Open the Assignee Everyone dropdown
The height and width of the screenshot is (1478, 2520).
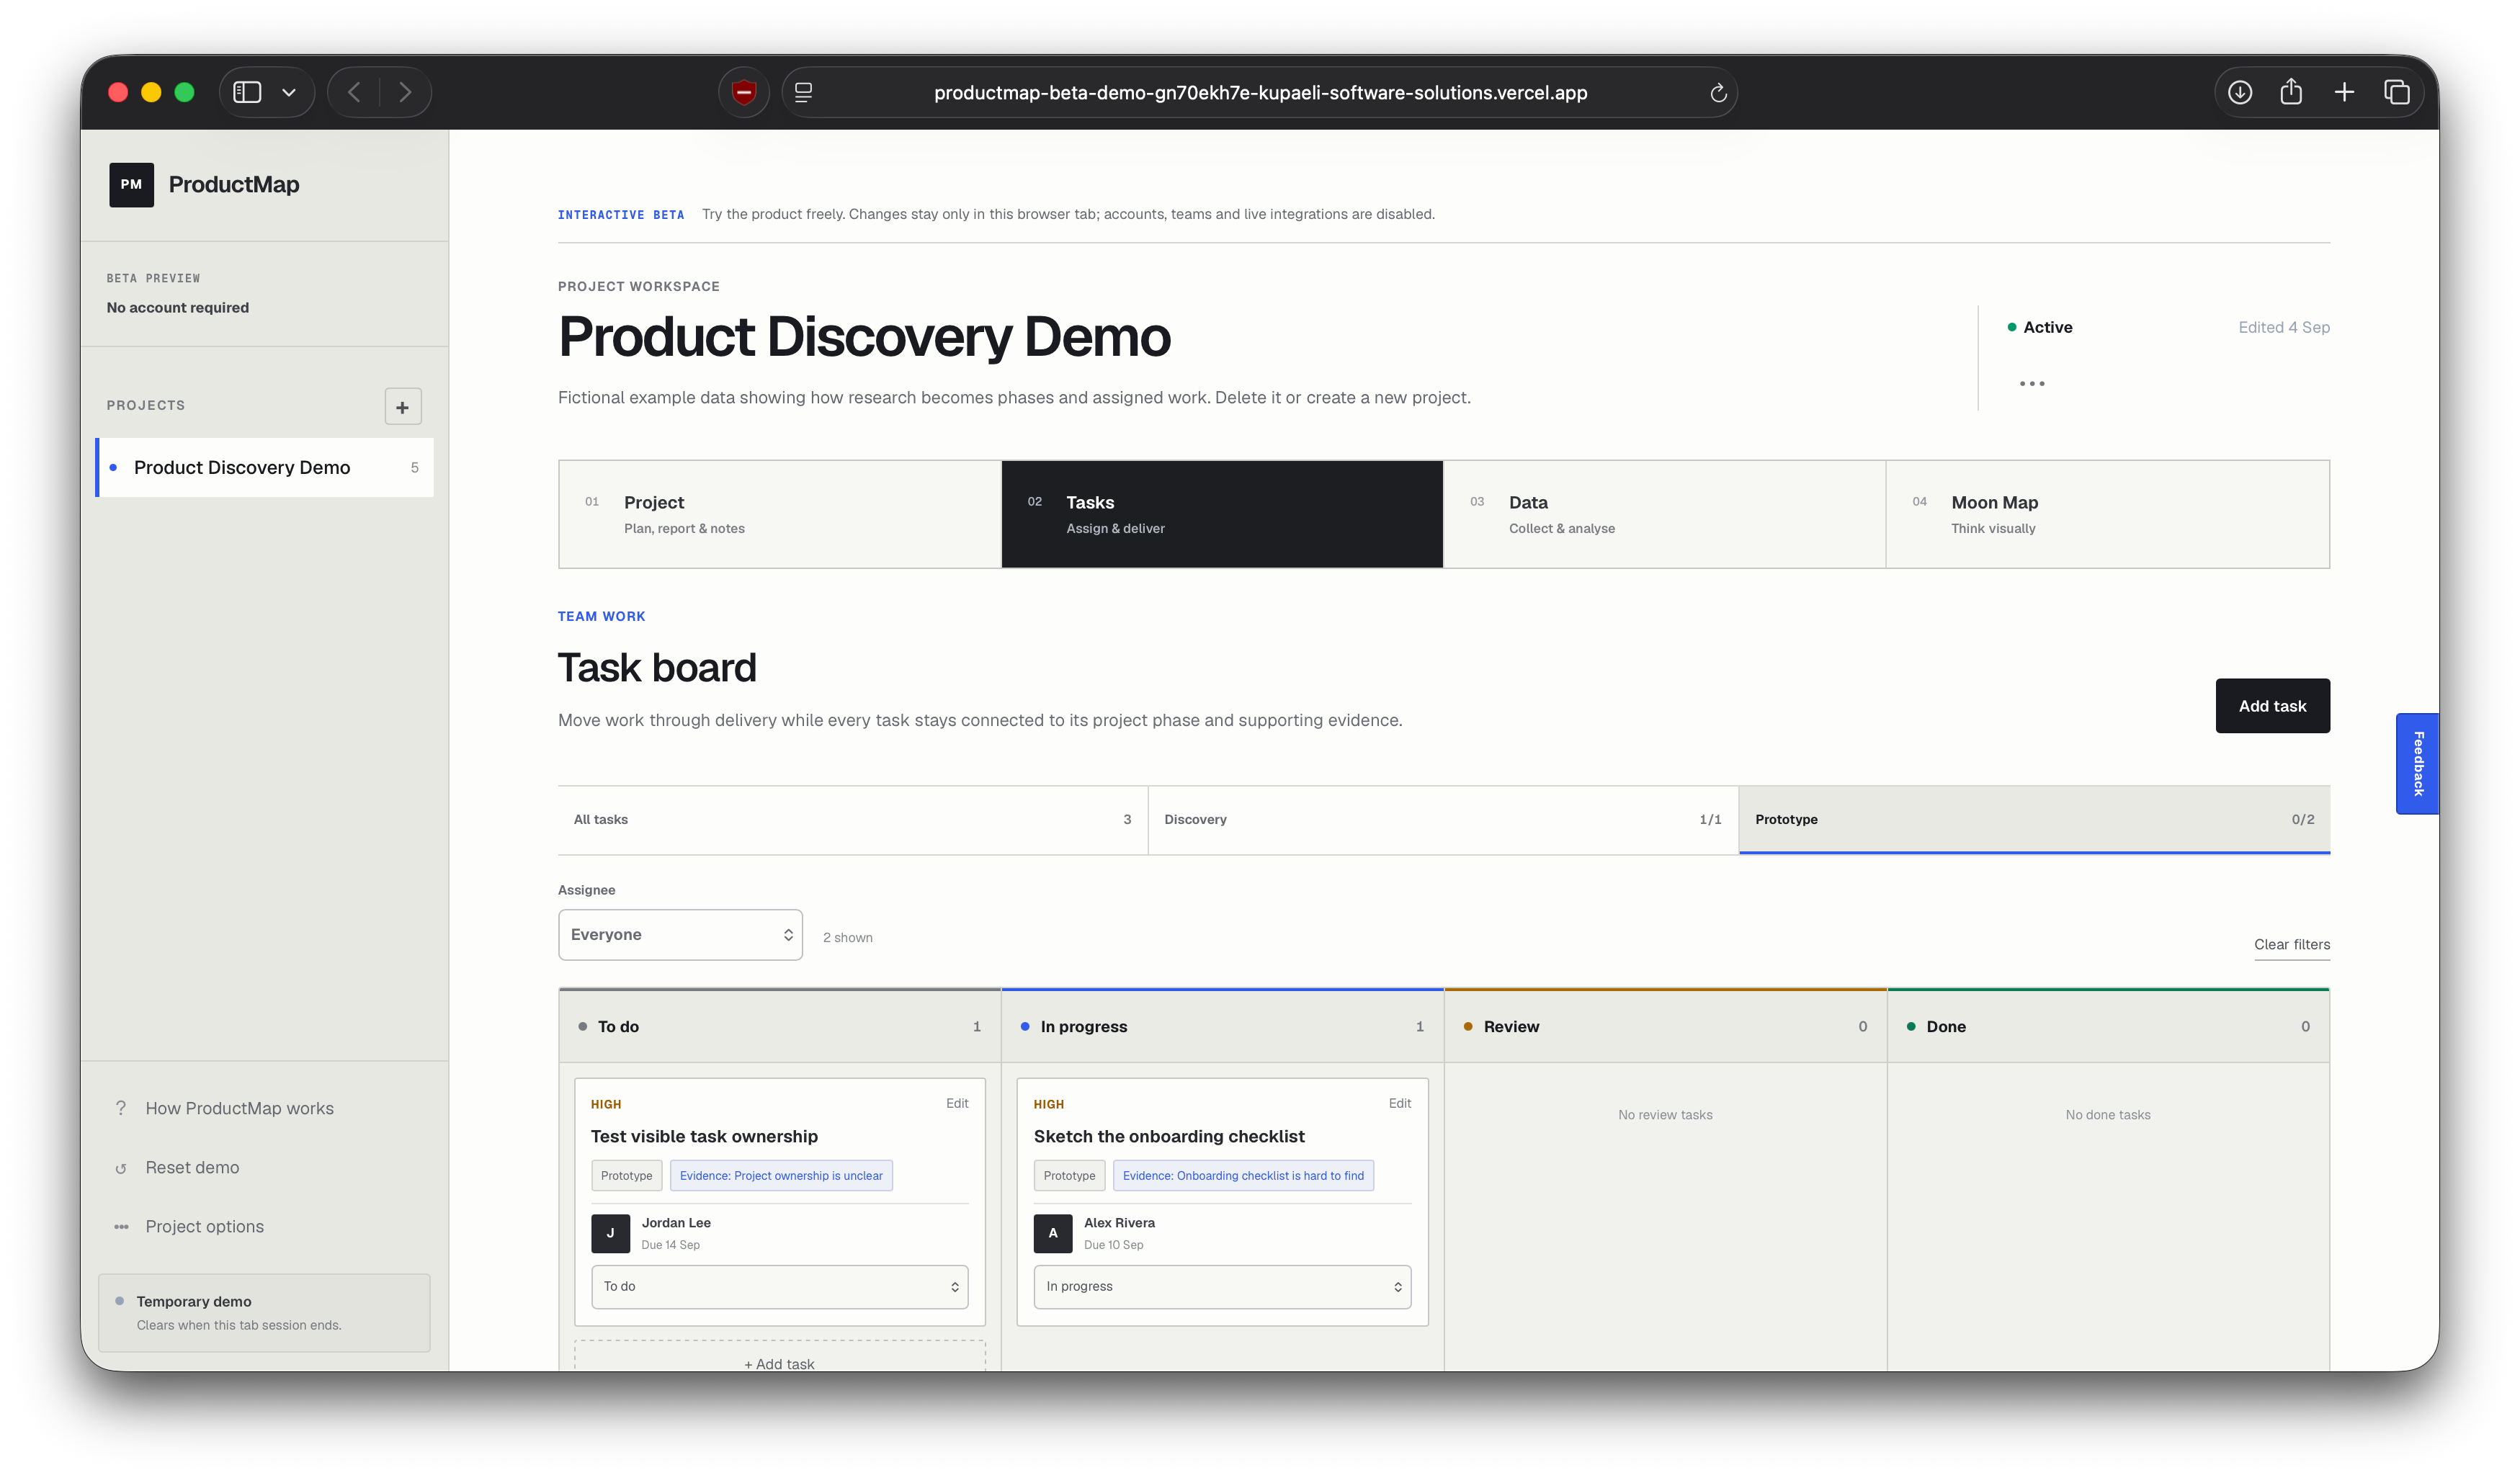(680, 935)
